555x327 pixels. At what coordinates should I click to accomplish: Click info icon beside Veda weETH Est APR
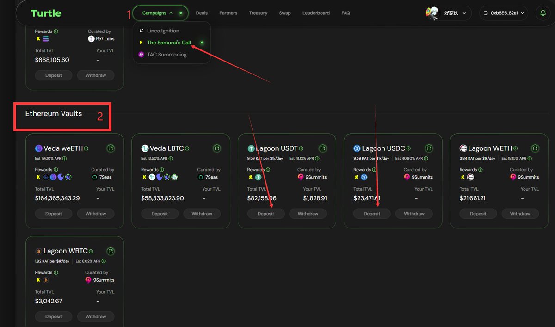(64, 158)
